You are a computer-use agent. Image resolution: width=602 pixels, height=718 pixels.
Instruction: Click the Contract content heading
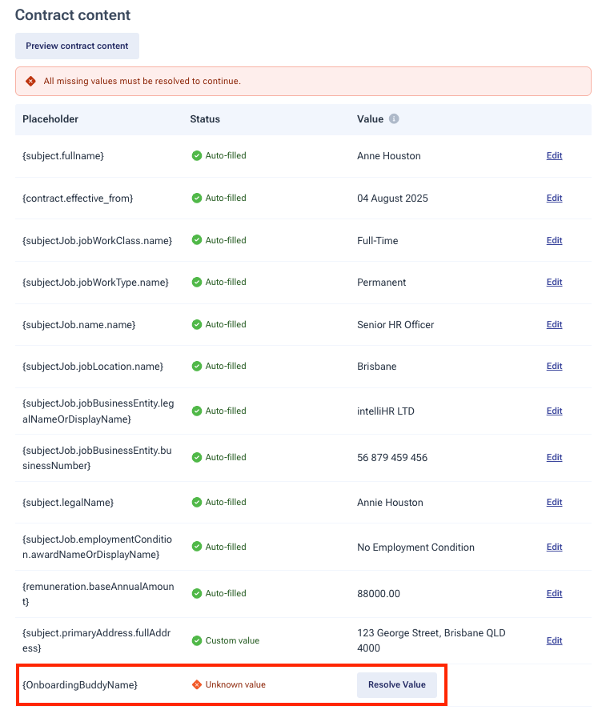tap(73, 15)
